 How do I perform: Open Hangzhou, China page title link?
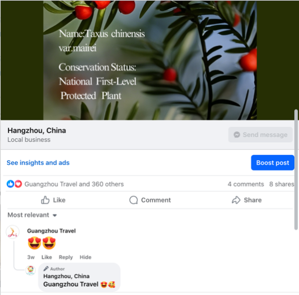pos(37,130)
